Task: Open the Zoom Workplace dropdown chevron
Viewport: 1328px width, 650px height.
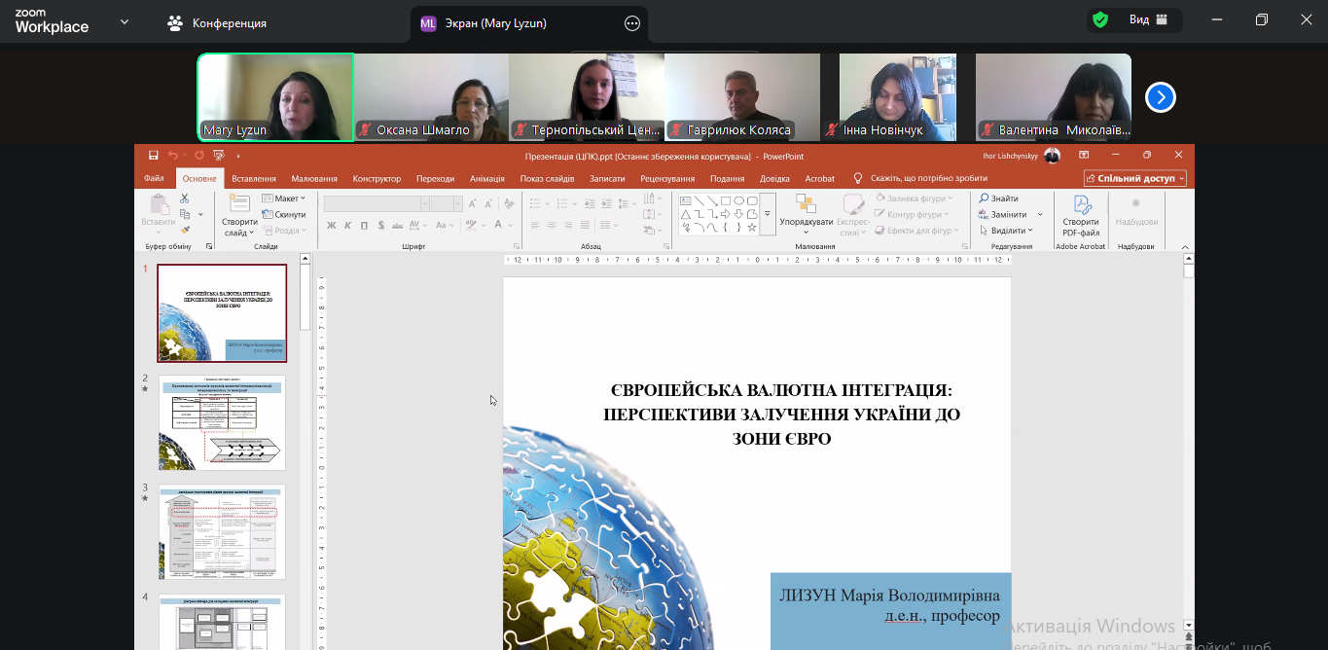Action: 125,22
